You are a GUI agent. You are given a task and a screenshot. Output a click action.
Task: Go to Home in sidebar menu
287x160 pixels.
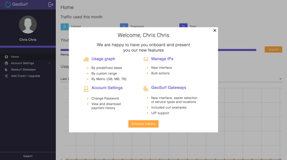pyautogui.click(x=28, y=57)
